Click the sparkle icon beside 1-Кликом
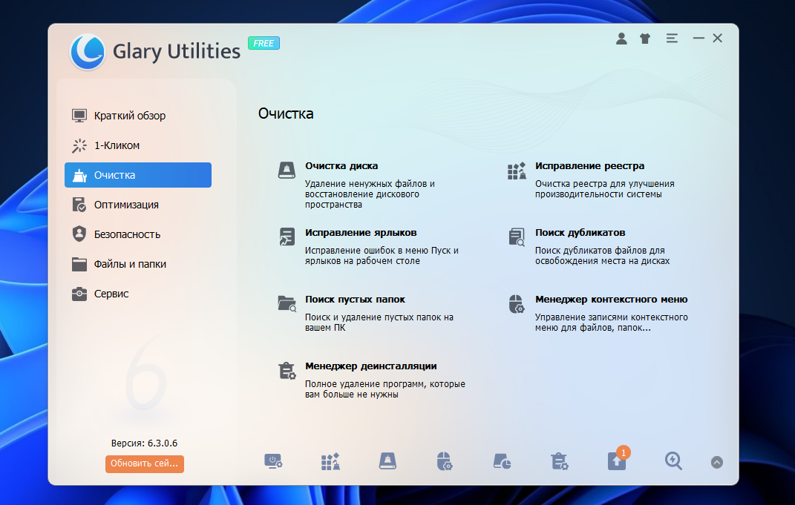 (79, 145)
